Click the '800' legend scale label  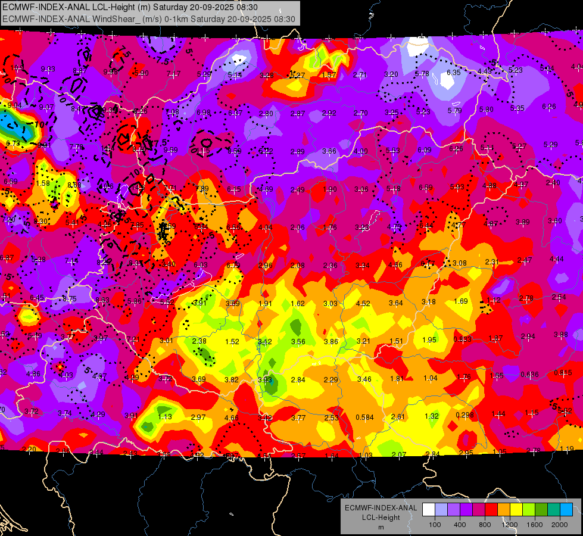point(485,525)
